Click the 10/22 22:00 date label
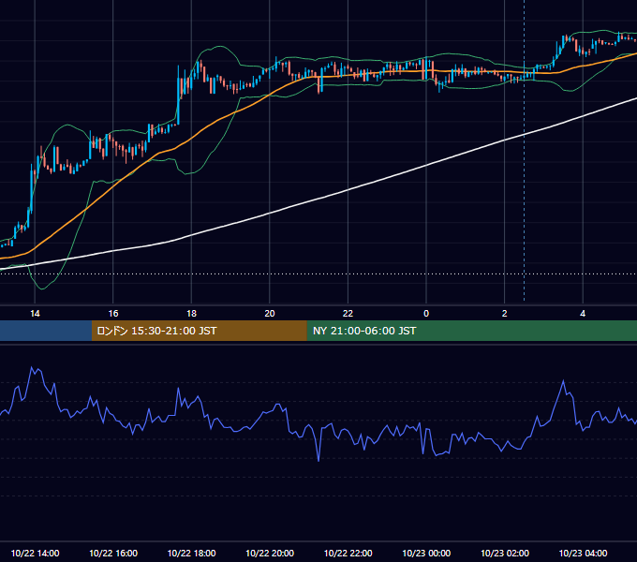Viewport: 637px width, 562px height. [348, 553]
